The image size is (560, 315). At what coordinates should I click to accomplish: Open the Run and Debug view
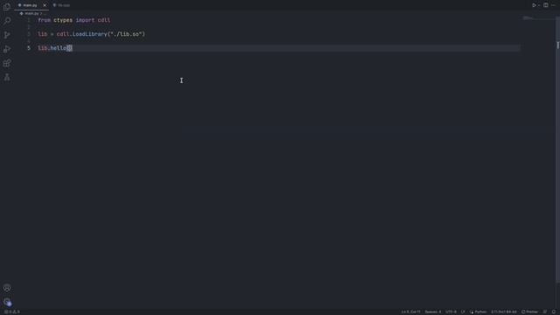point(7,49)
